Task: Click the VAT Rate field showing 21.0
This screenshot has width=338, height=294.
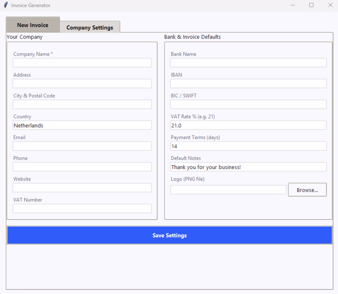Action: click(x=248, y=125)
